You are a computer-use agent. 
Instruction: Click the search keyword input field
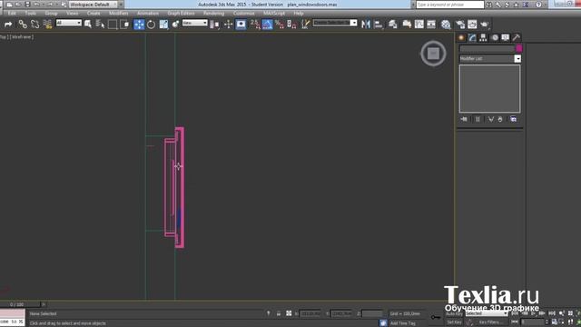450,5
